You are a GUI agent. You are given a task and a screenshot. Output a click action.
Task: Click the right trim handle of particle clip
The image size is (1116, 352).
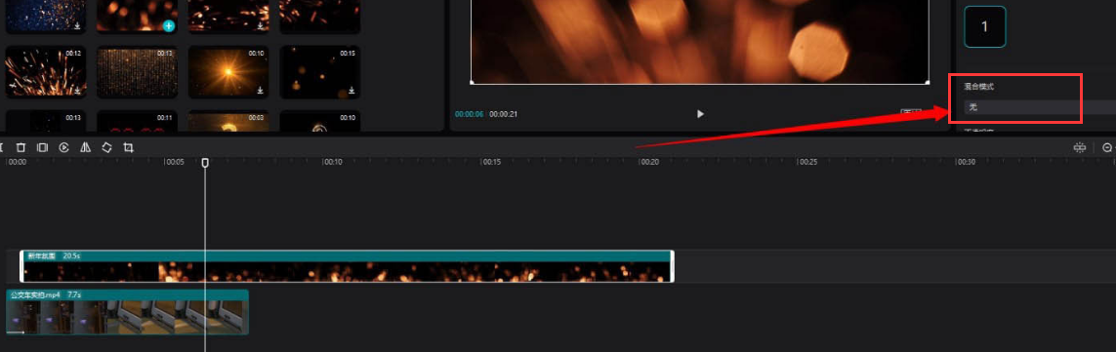672,266
